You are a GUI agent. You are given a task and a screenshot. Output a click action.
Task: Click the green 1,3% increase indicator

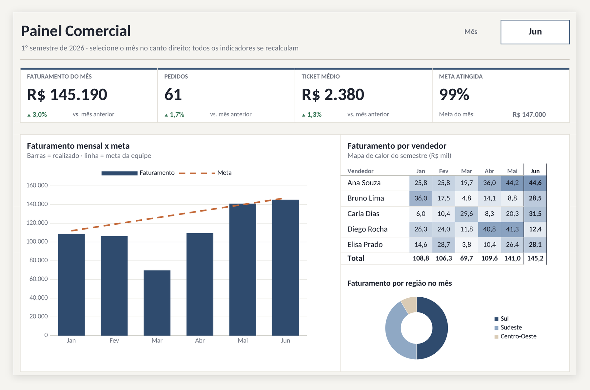312,115
